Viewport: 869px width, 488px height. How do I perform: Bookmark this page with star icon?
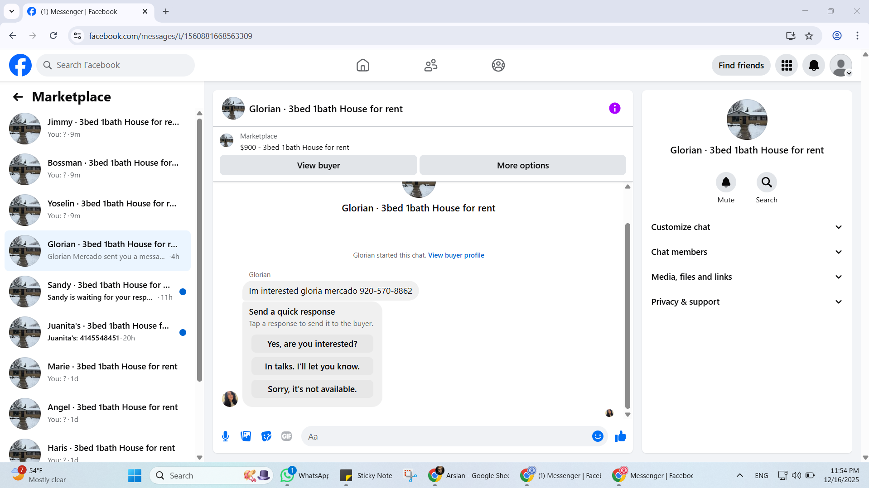click(x=809, y=36)
